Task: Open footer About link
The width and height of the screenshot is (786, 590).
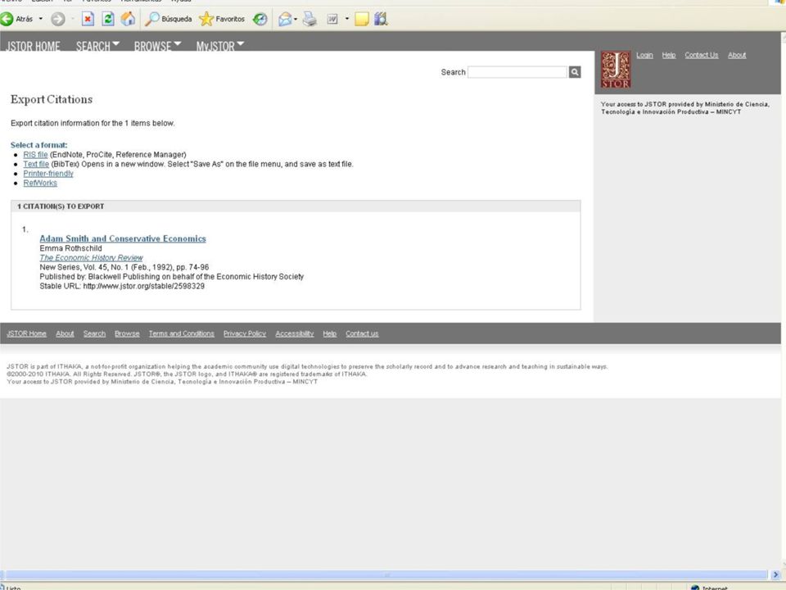Action: (65, 334)
